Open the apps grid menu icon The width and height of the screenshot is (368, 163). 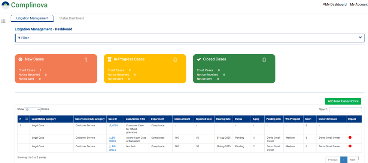coord(4,21)
